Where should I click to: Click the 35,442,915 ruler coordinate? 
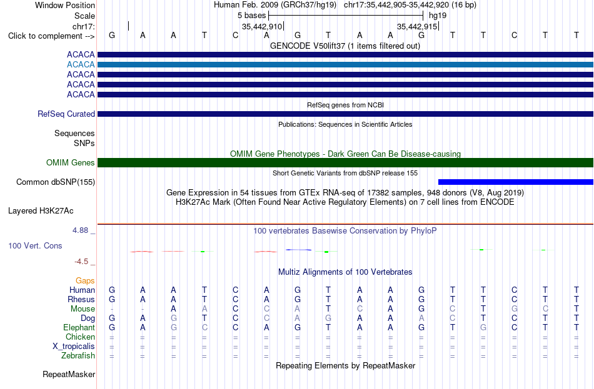coord(417,26)
